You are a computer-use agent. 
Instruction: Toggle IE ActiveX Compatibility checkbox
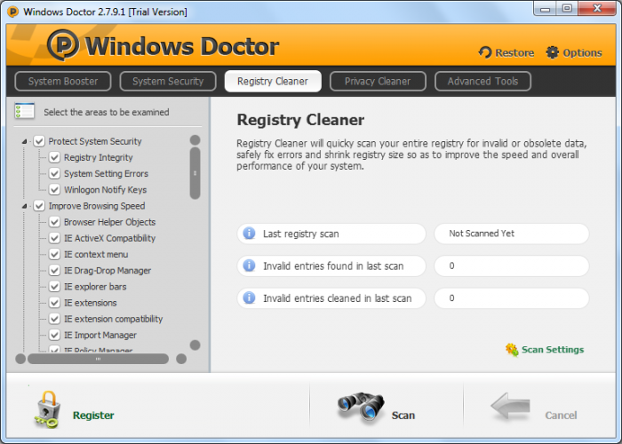[x=54, y=238]
